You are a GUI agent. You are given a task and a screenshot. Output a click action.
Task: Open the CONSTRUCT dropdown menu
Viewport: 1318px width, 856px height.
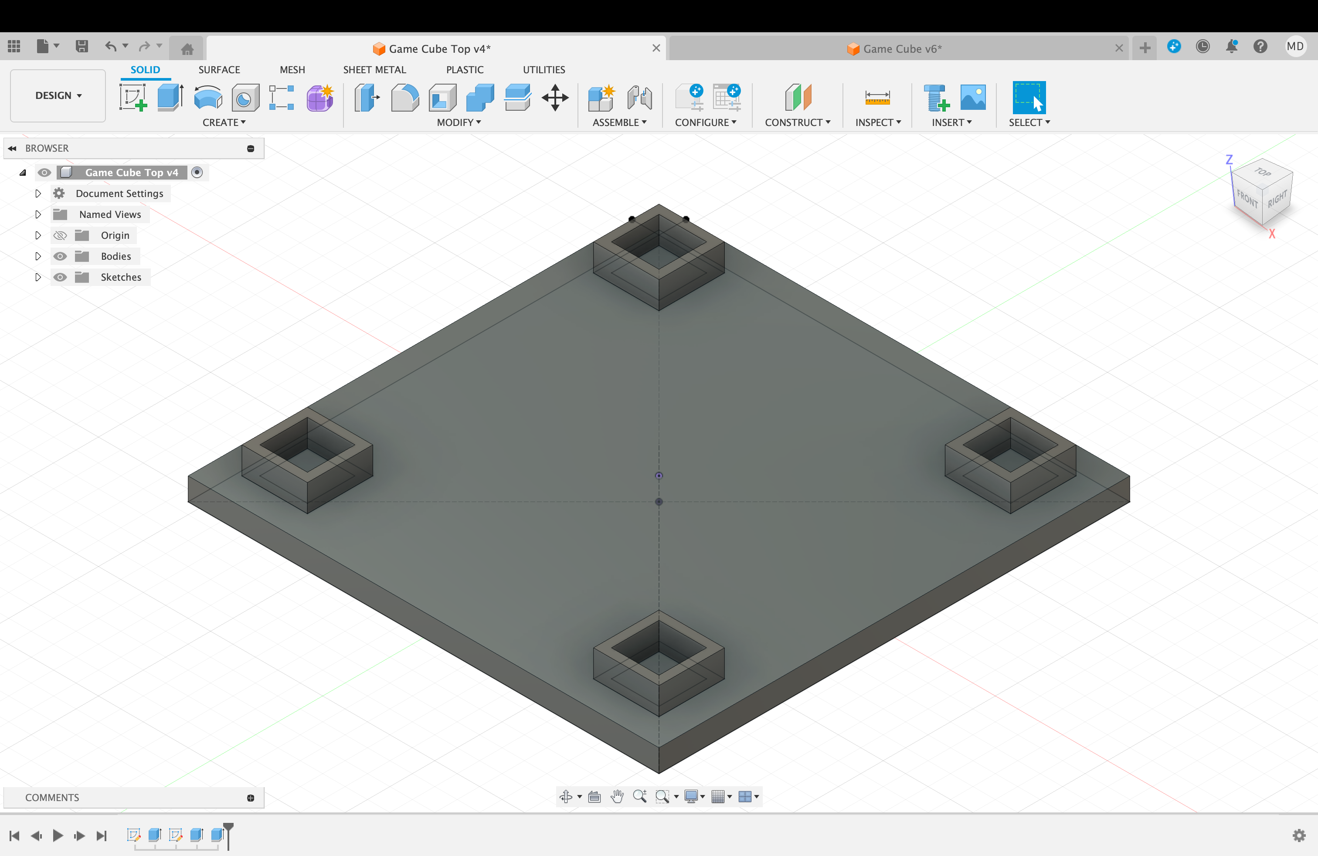(x=797, y=122)
